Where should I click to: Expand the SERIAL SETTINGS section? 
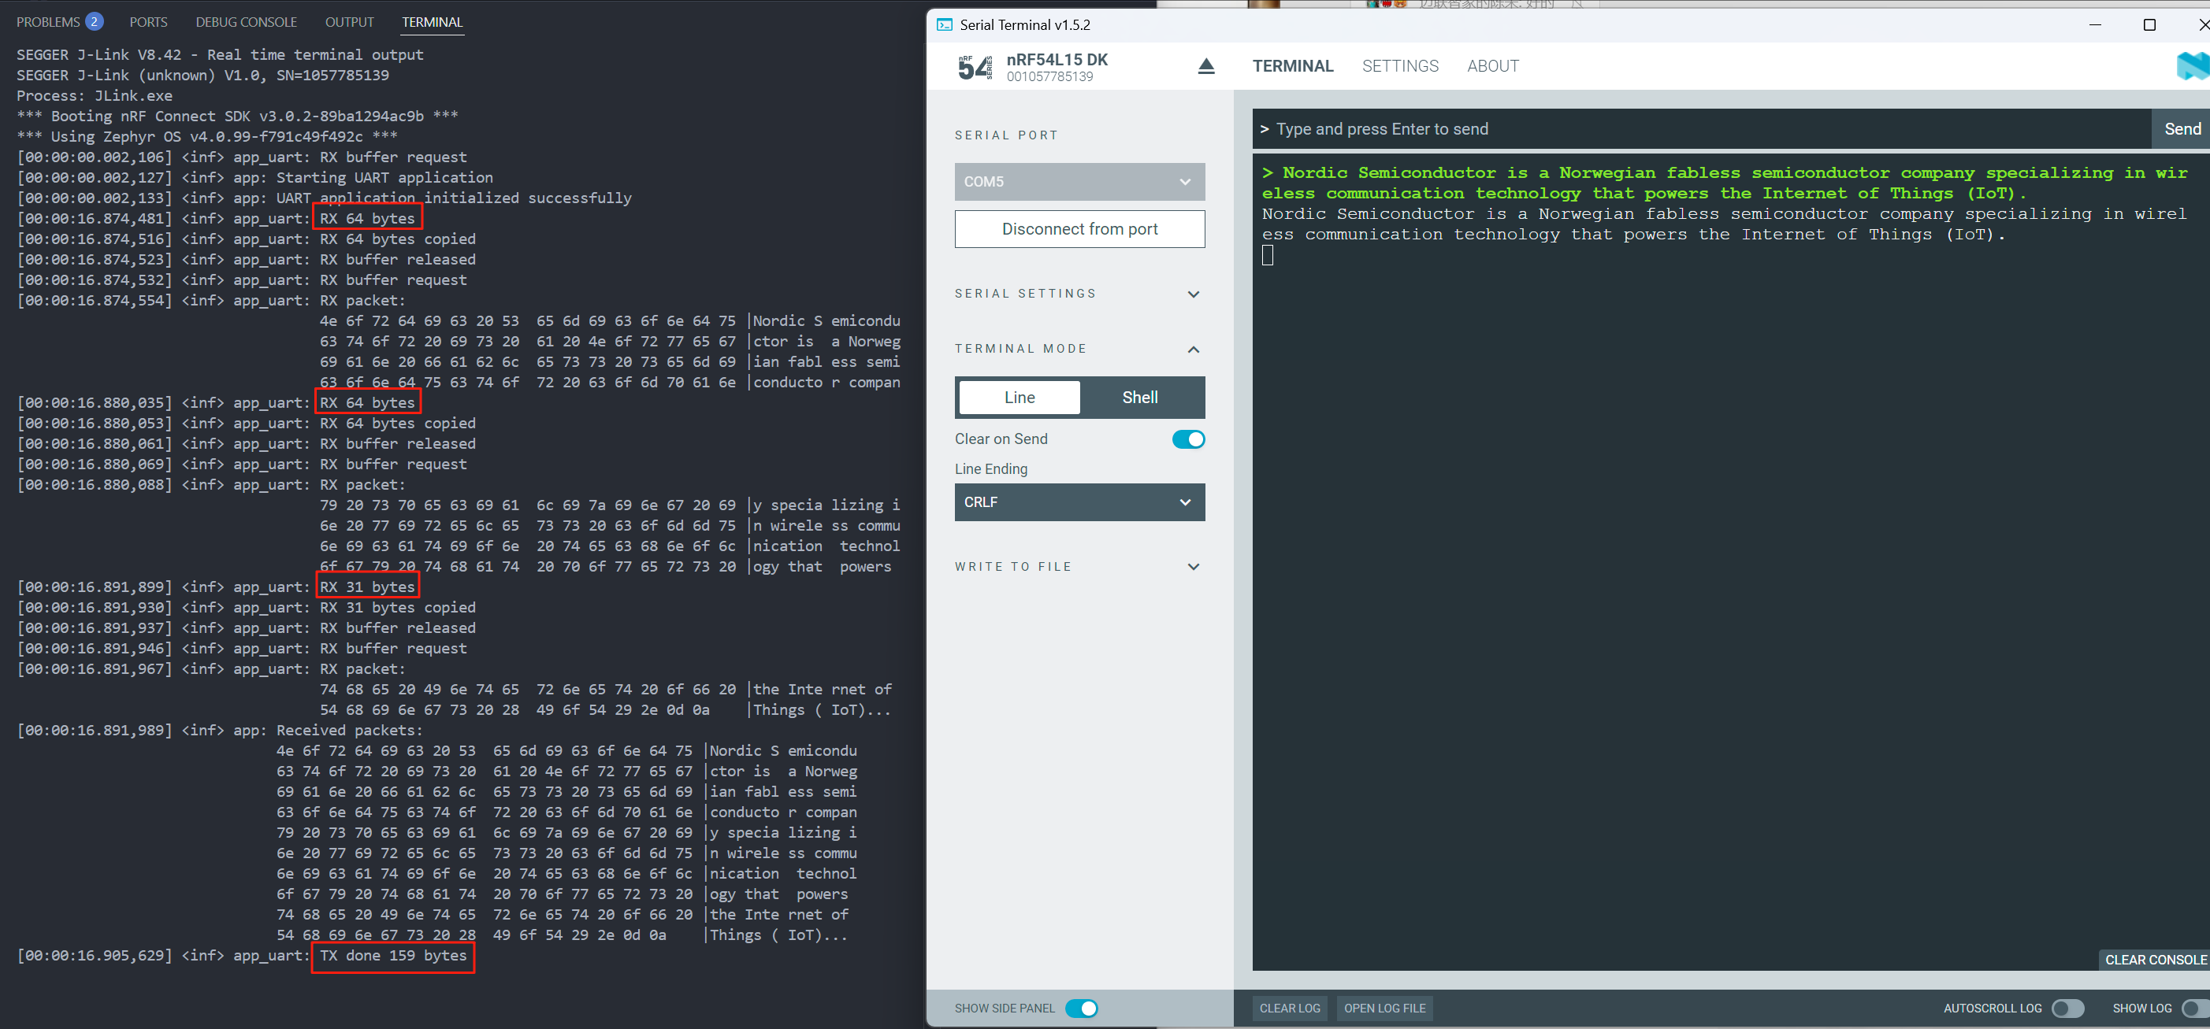point(1078,293)
